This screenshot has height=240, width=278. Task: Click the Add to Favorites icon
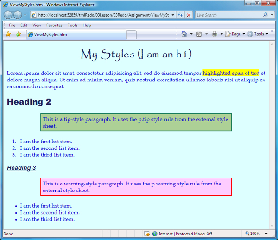(x=18, y=34)
